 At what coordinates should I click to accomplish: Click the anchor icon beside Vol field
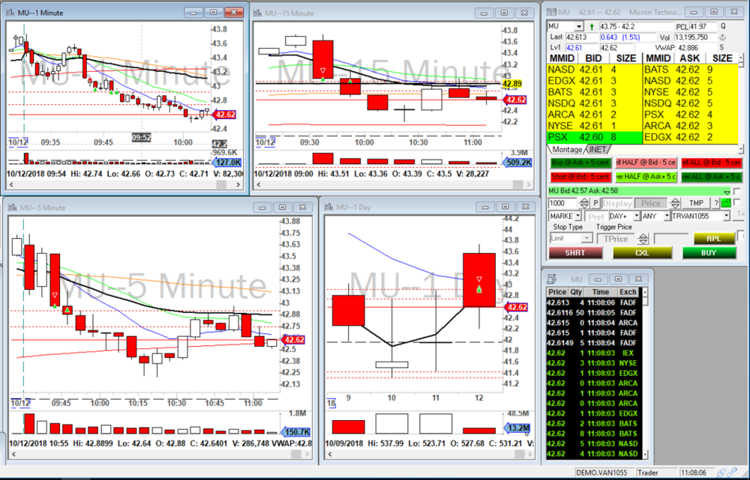tap(723, 37)
